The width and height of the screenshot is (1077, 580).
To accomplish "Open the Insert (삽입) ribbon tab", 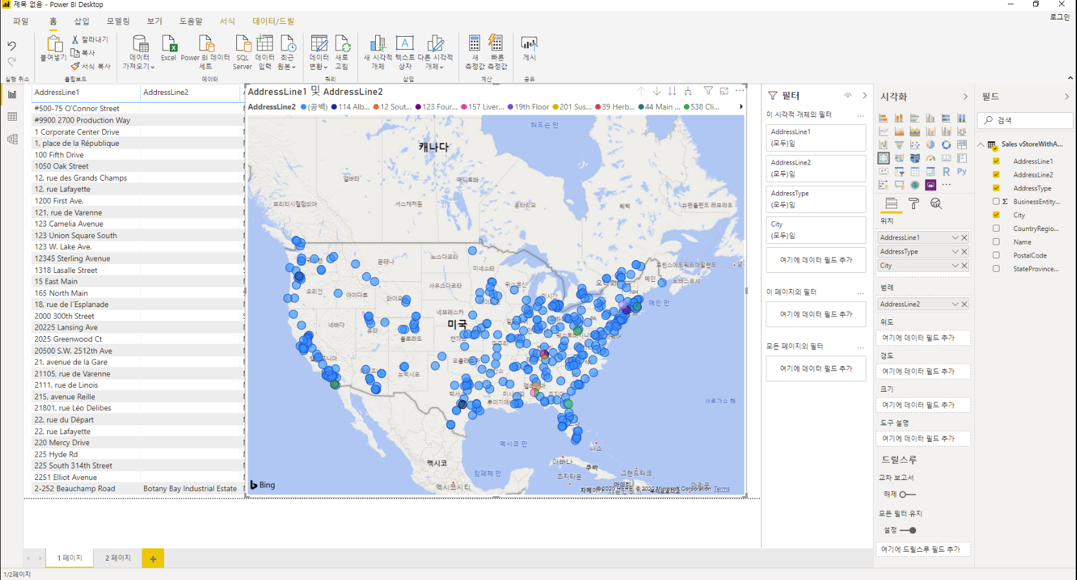I will [x=82, y=21].
